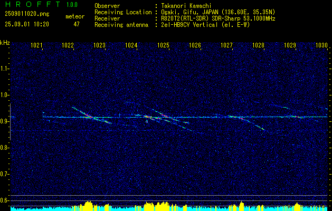Click the 0.6 kHz frequency label

(4, 200)
